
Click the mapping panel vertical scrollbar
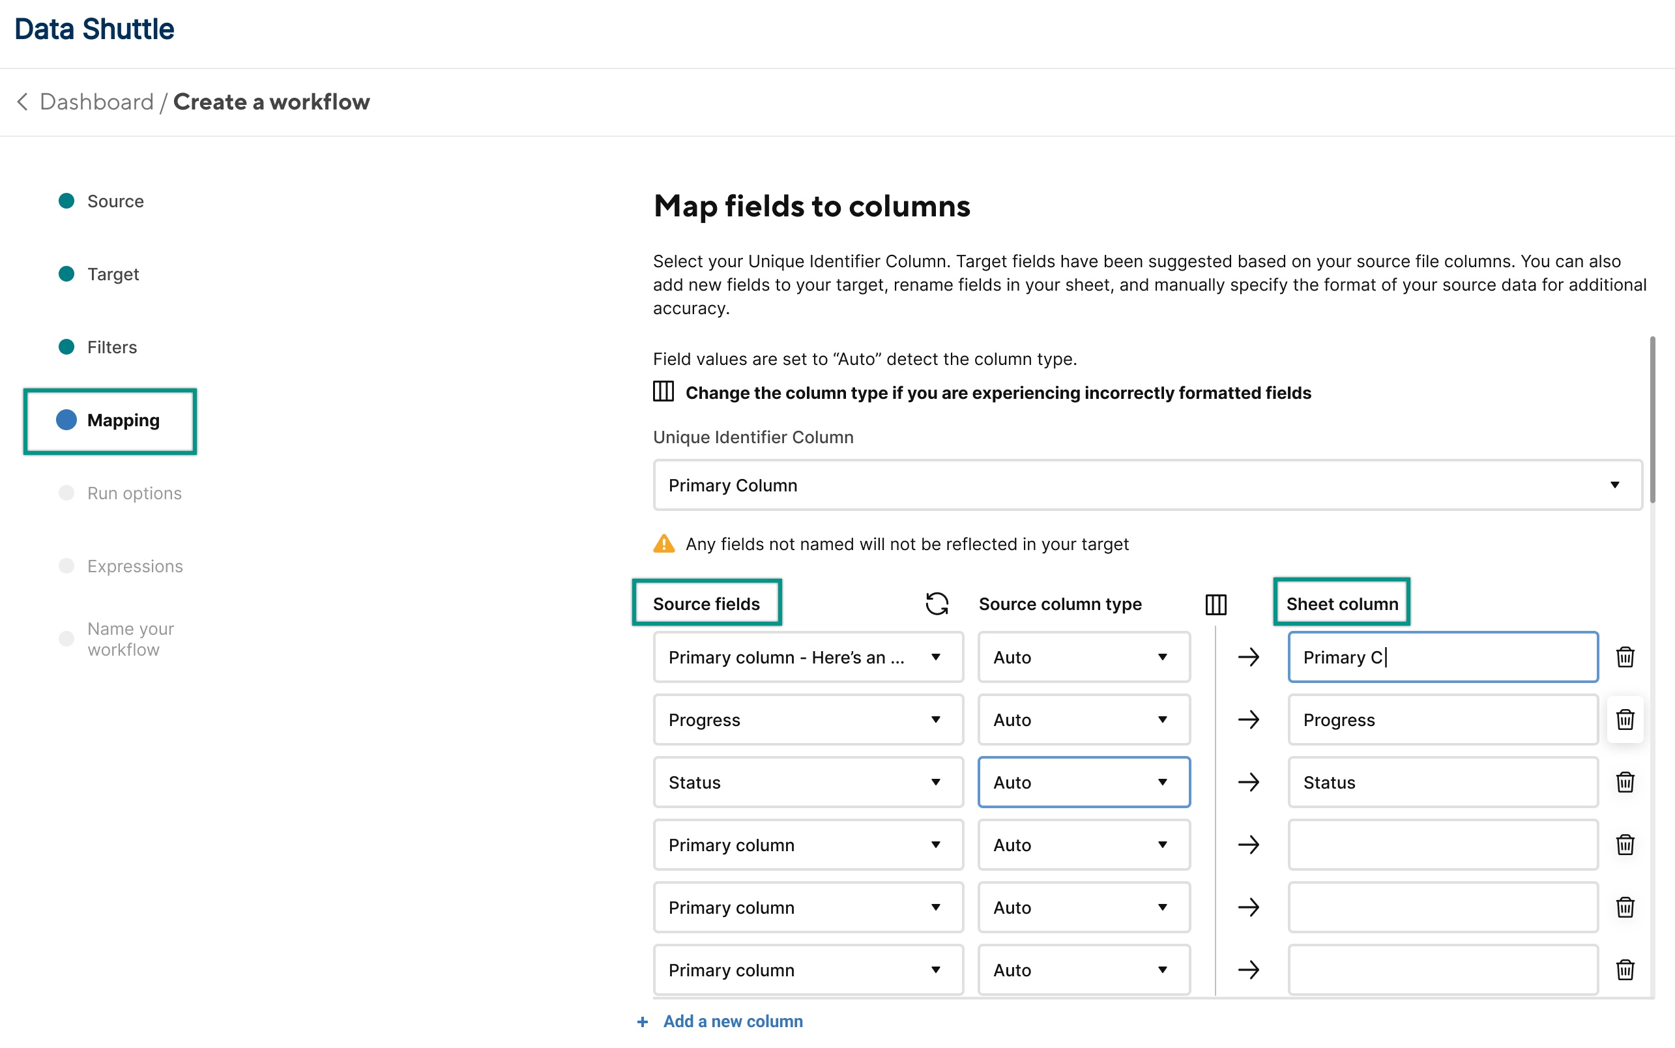coord(1652,419)
